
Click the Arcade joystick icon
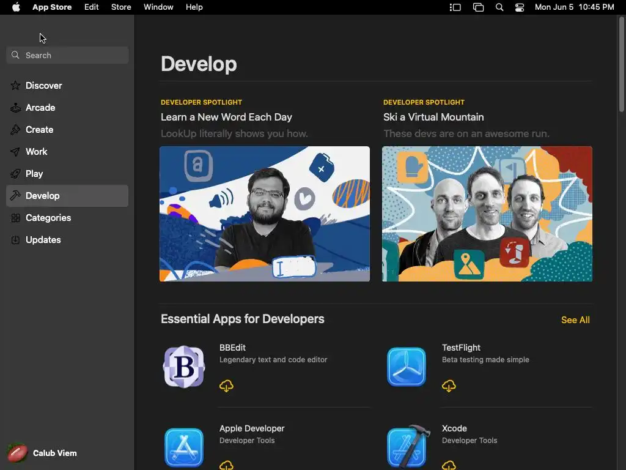click(x=15, y=108)
